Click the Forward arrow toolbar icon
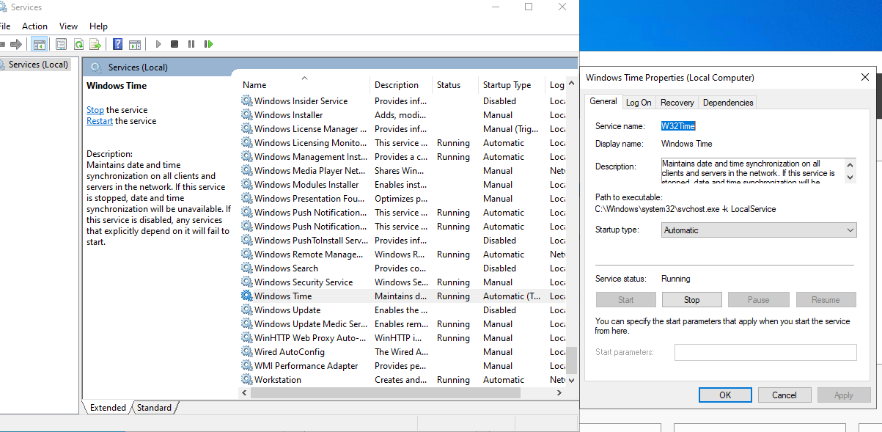Screen dimensions: 882x432 [15, 44]
